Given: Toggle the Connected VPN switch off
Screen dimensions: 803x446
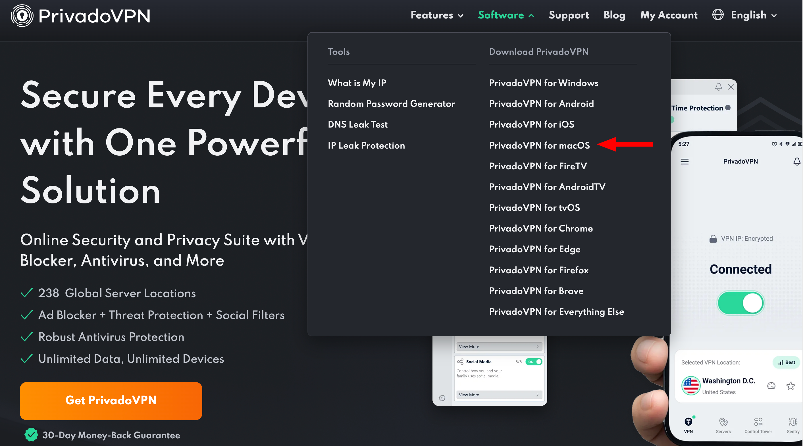Looking at the screenshot, I should pyautogui.click(x=740, y=303).
